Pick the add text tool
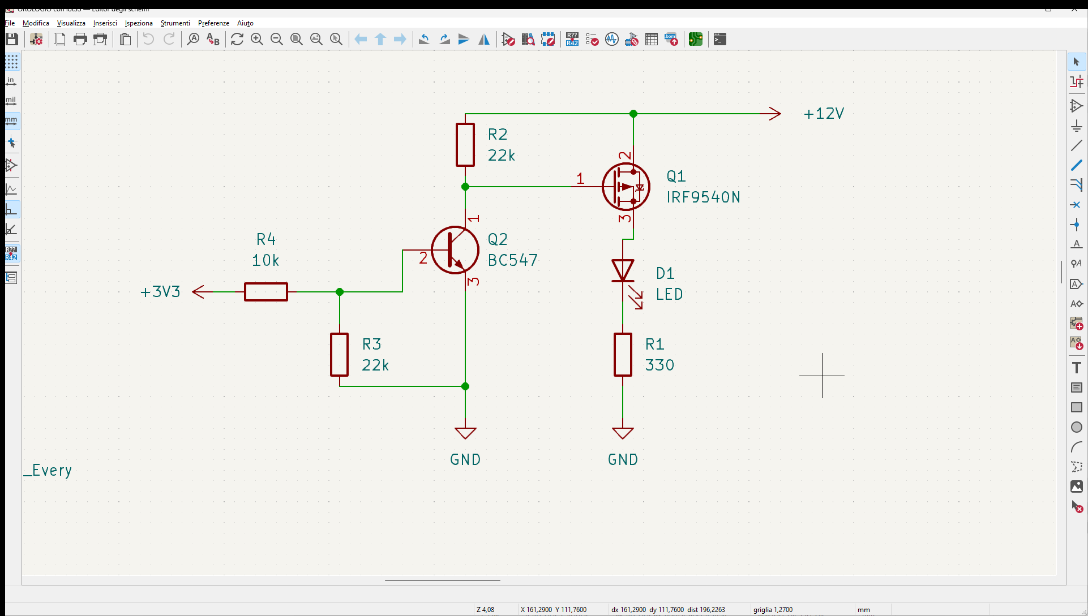The height and width of the screenshot is (616, 1088). (1077, 368)
